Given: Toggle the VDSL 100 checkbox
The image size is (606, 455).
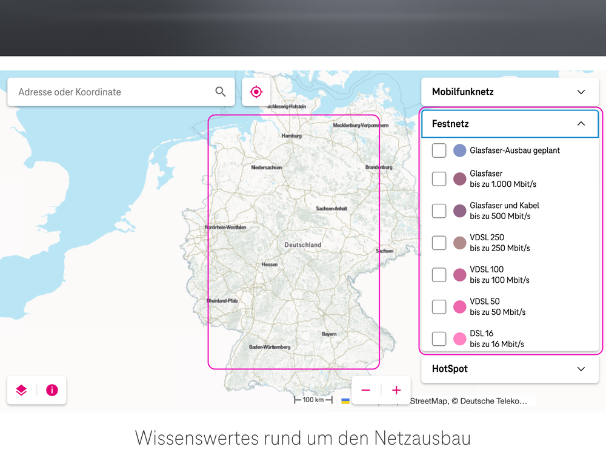Looking at the screenshot, I should pyautogui.click(x=439, y=275).
